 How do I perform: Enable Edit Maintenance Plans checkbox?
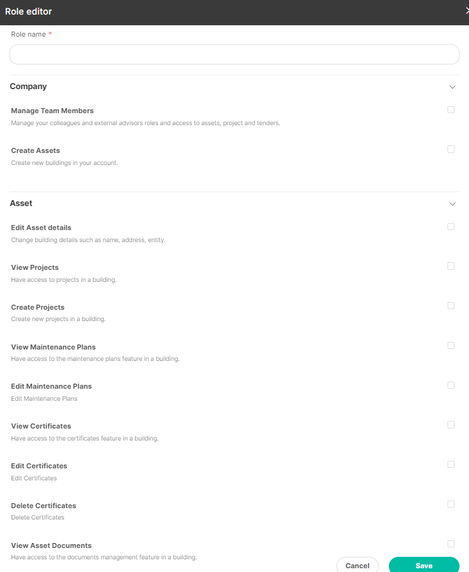(451, 385)
